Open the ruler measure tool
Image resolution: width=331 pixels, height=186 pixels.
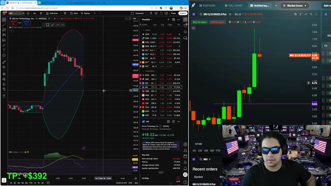[4, 62]
